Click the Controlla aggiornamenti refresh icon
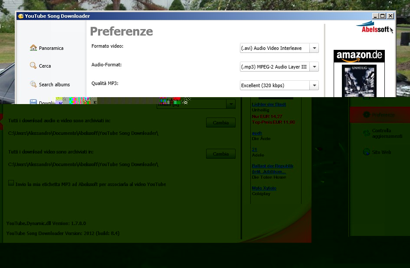This screenshot has height=268, width=410. coord(367,133)
